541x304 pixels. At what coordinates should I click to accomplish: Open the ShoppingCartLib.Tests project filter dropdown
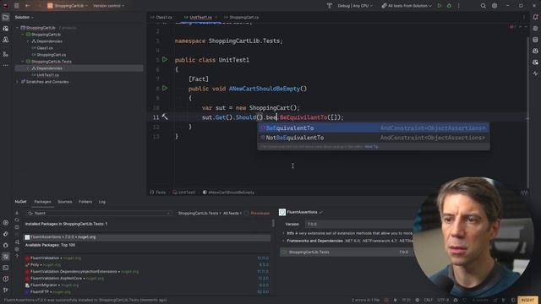point(199,214)
